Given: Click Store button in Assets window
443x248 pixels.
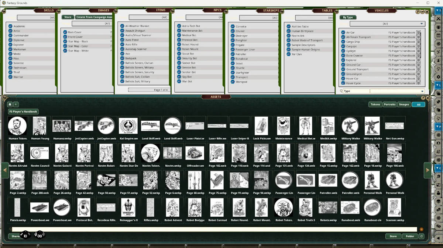Looking at the screenshot, I should [x=393, y=236].
